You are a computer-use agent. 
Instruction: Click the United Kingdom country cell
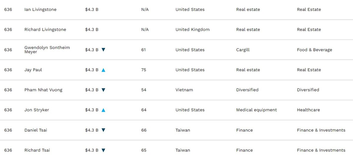click(192, 30)
